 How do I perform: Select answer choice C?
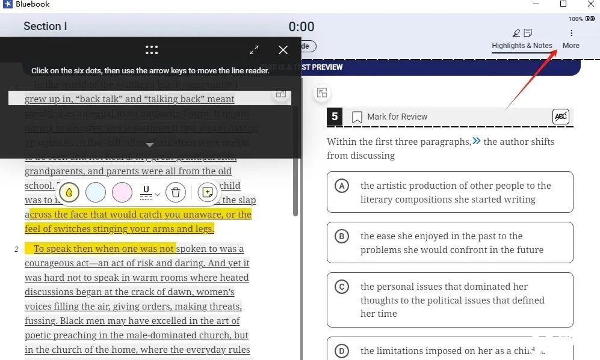450,300
